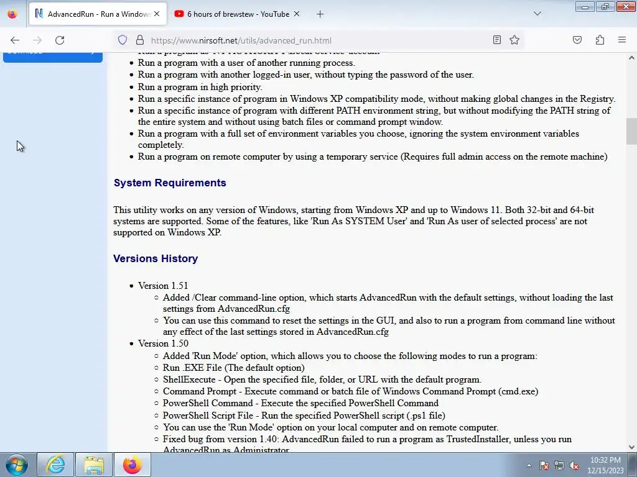Click the Firefox taskbar icon

(133, 465)
